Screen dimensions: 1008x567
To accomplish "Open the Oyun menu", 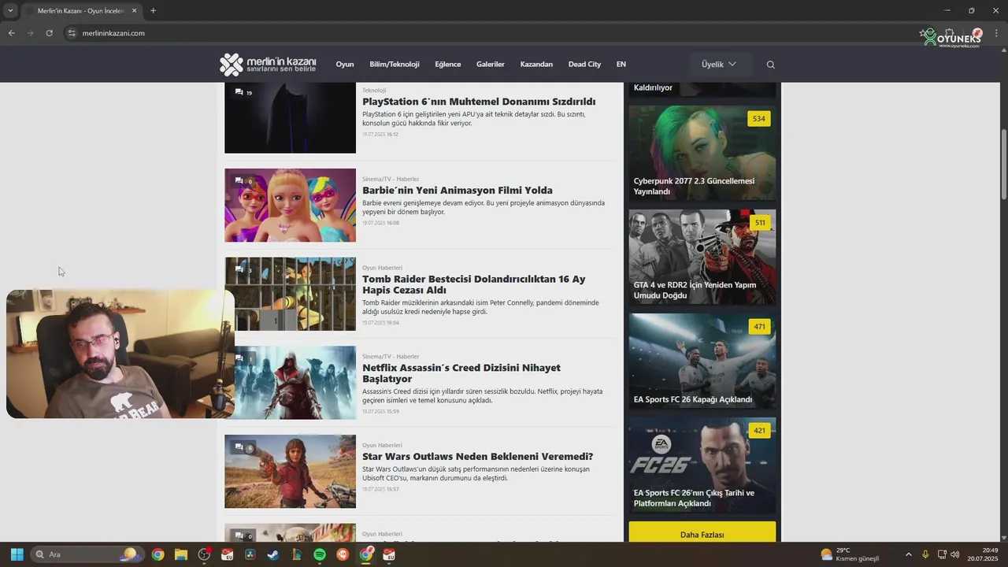I will [x=345, y=65].
